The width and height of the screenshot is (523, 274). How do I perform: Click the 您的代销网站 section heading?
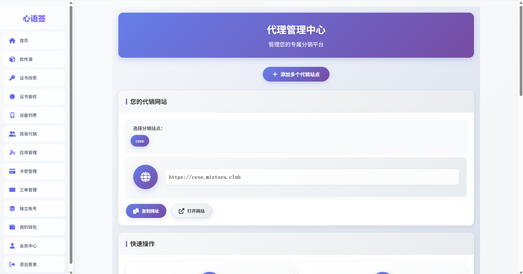(x=149, y=102)
